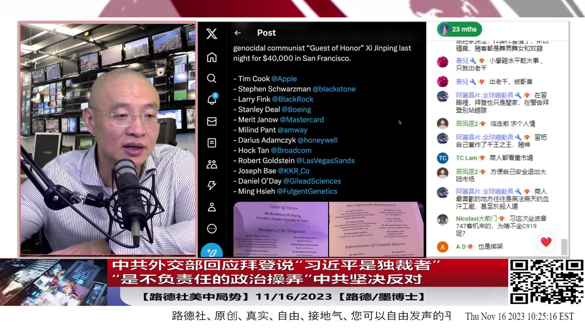Open the @FulgentGenetics mention link
This screenshot has height=329, width=585.
(x=307, y=191)
